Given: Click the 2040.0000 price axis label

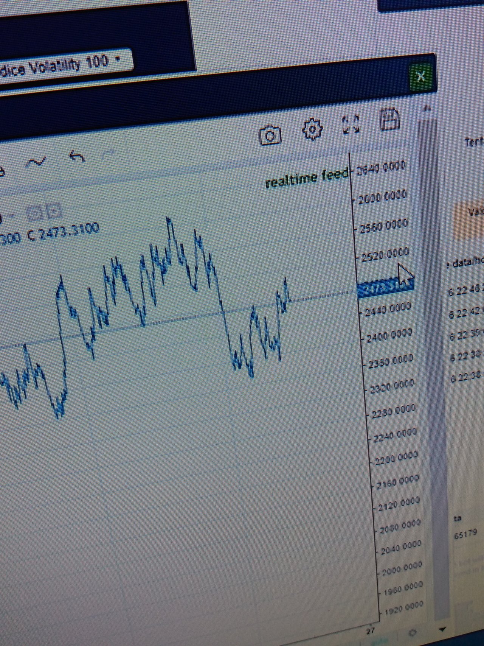Looking at the screenshot, I should click(401, 547).
